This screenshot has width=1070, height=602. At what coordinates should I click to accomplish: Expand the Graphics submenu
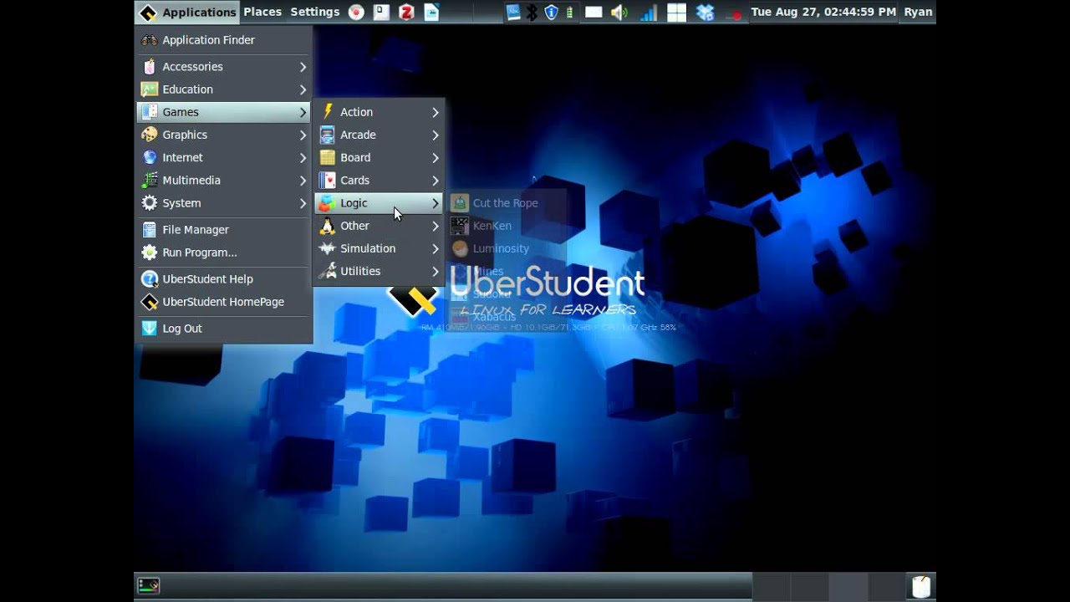click(x=224, y=135)
